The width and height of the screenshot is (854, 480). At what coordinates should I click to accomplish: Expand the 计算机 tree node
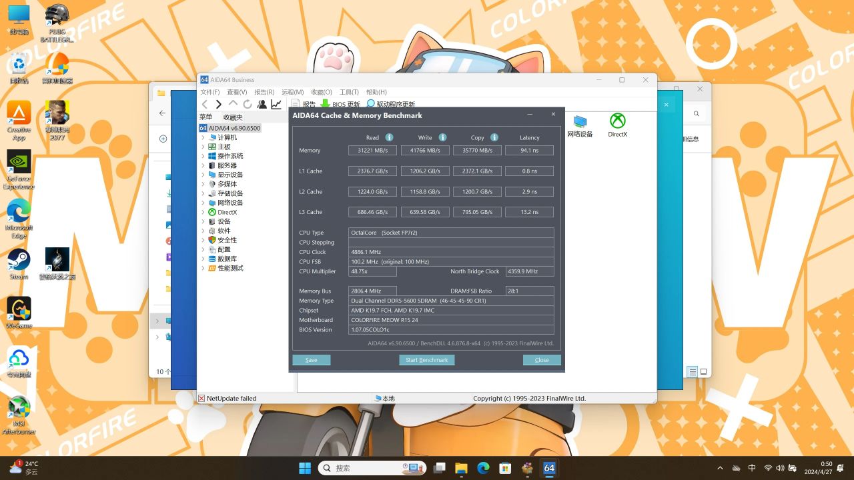pyautogui.click(x=203, y=137)
